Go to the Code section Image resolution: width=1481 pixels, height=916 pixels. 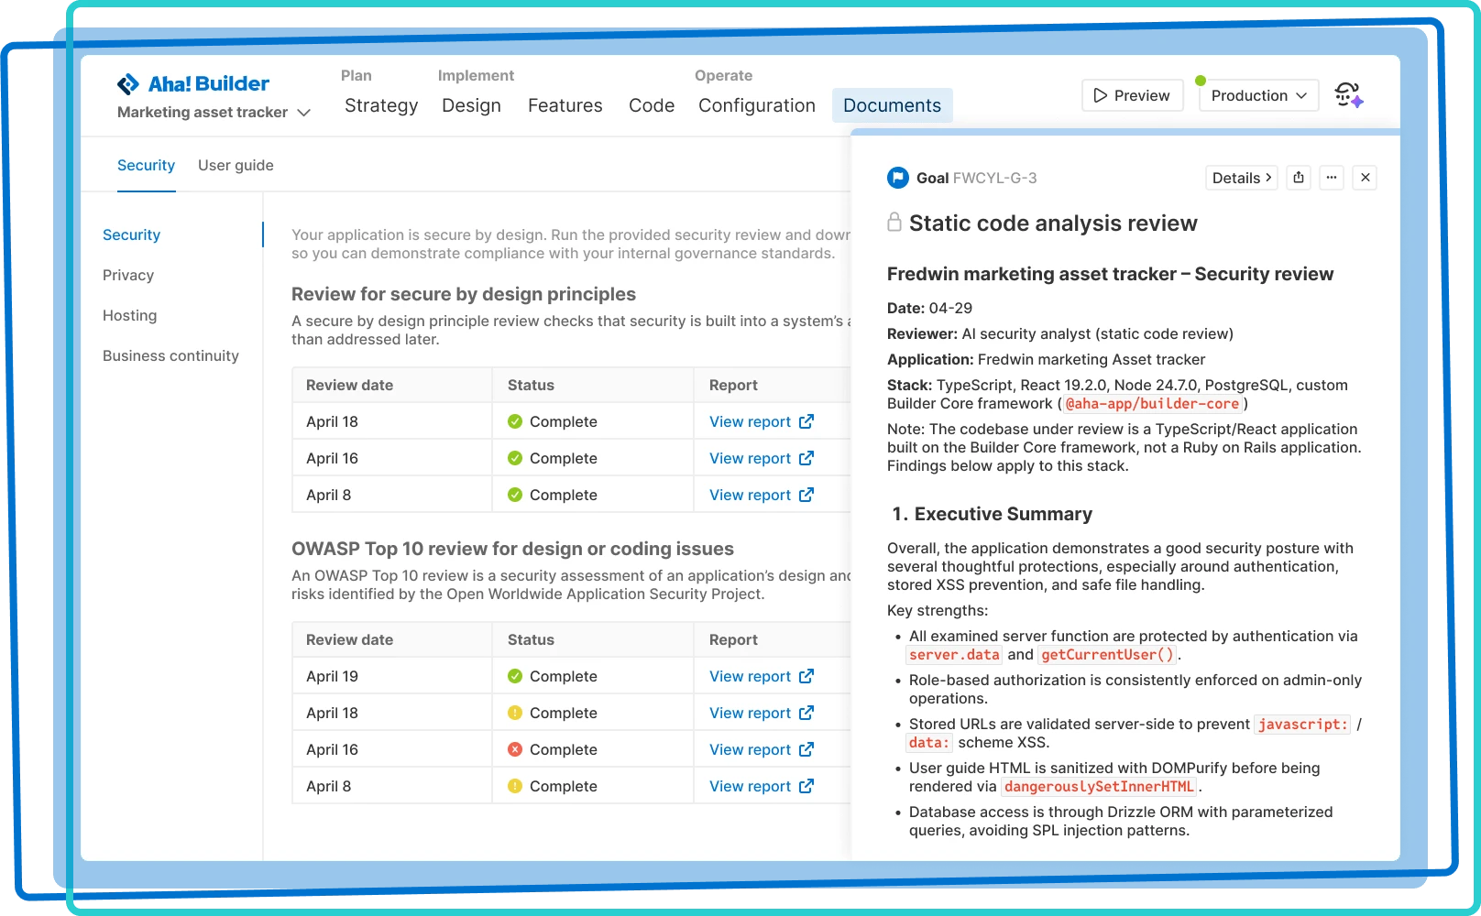[x=652, y=105]
